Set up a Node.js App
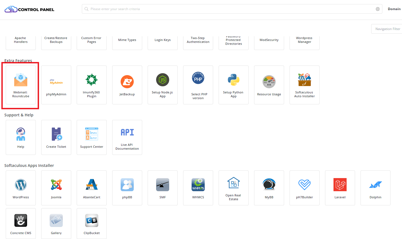This screenshot has width=402, height=239. [162, 85]
